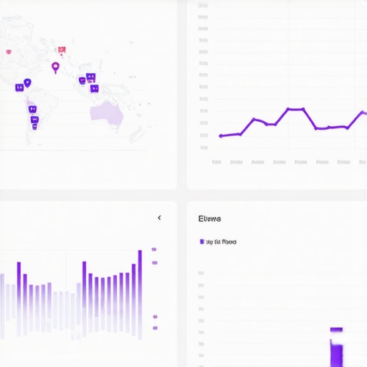Toggle the purple legend swatch under Elews
This screenshot has height=367, width=367.
click(202, 242)
